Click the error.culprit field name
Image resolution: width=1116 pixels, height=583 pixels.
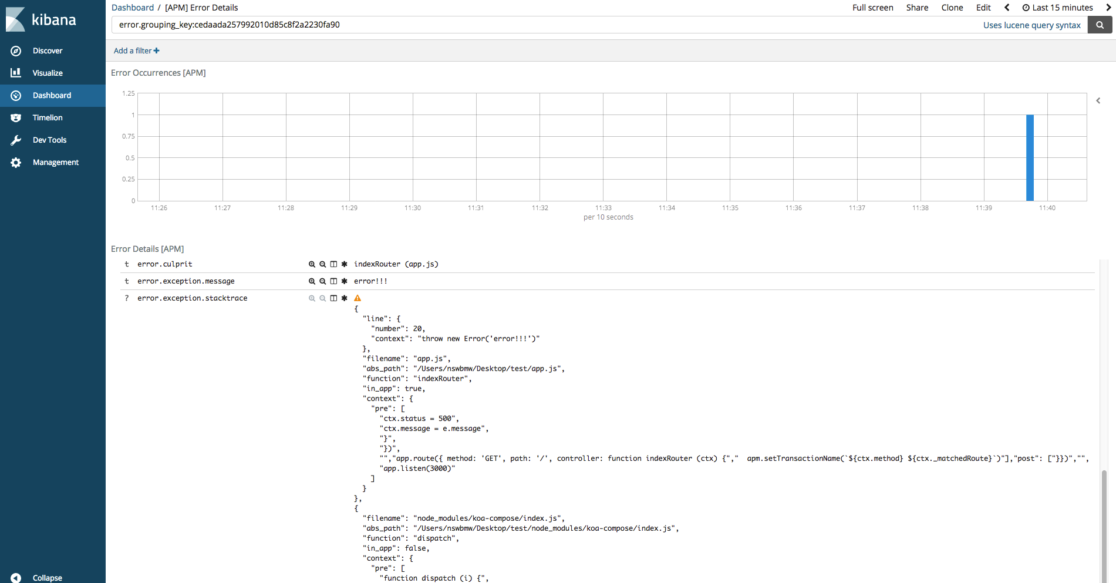click(165, 264)
